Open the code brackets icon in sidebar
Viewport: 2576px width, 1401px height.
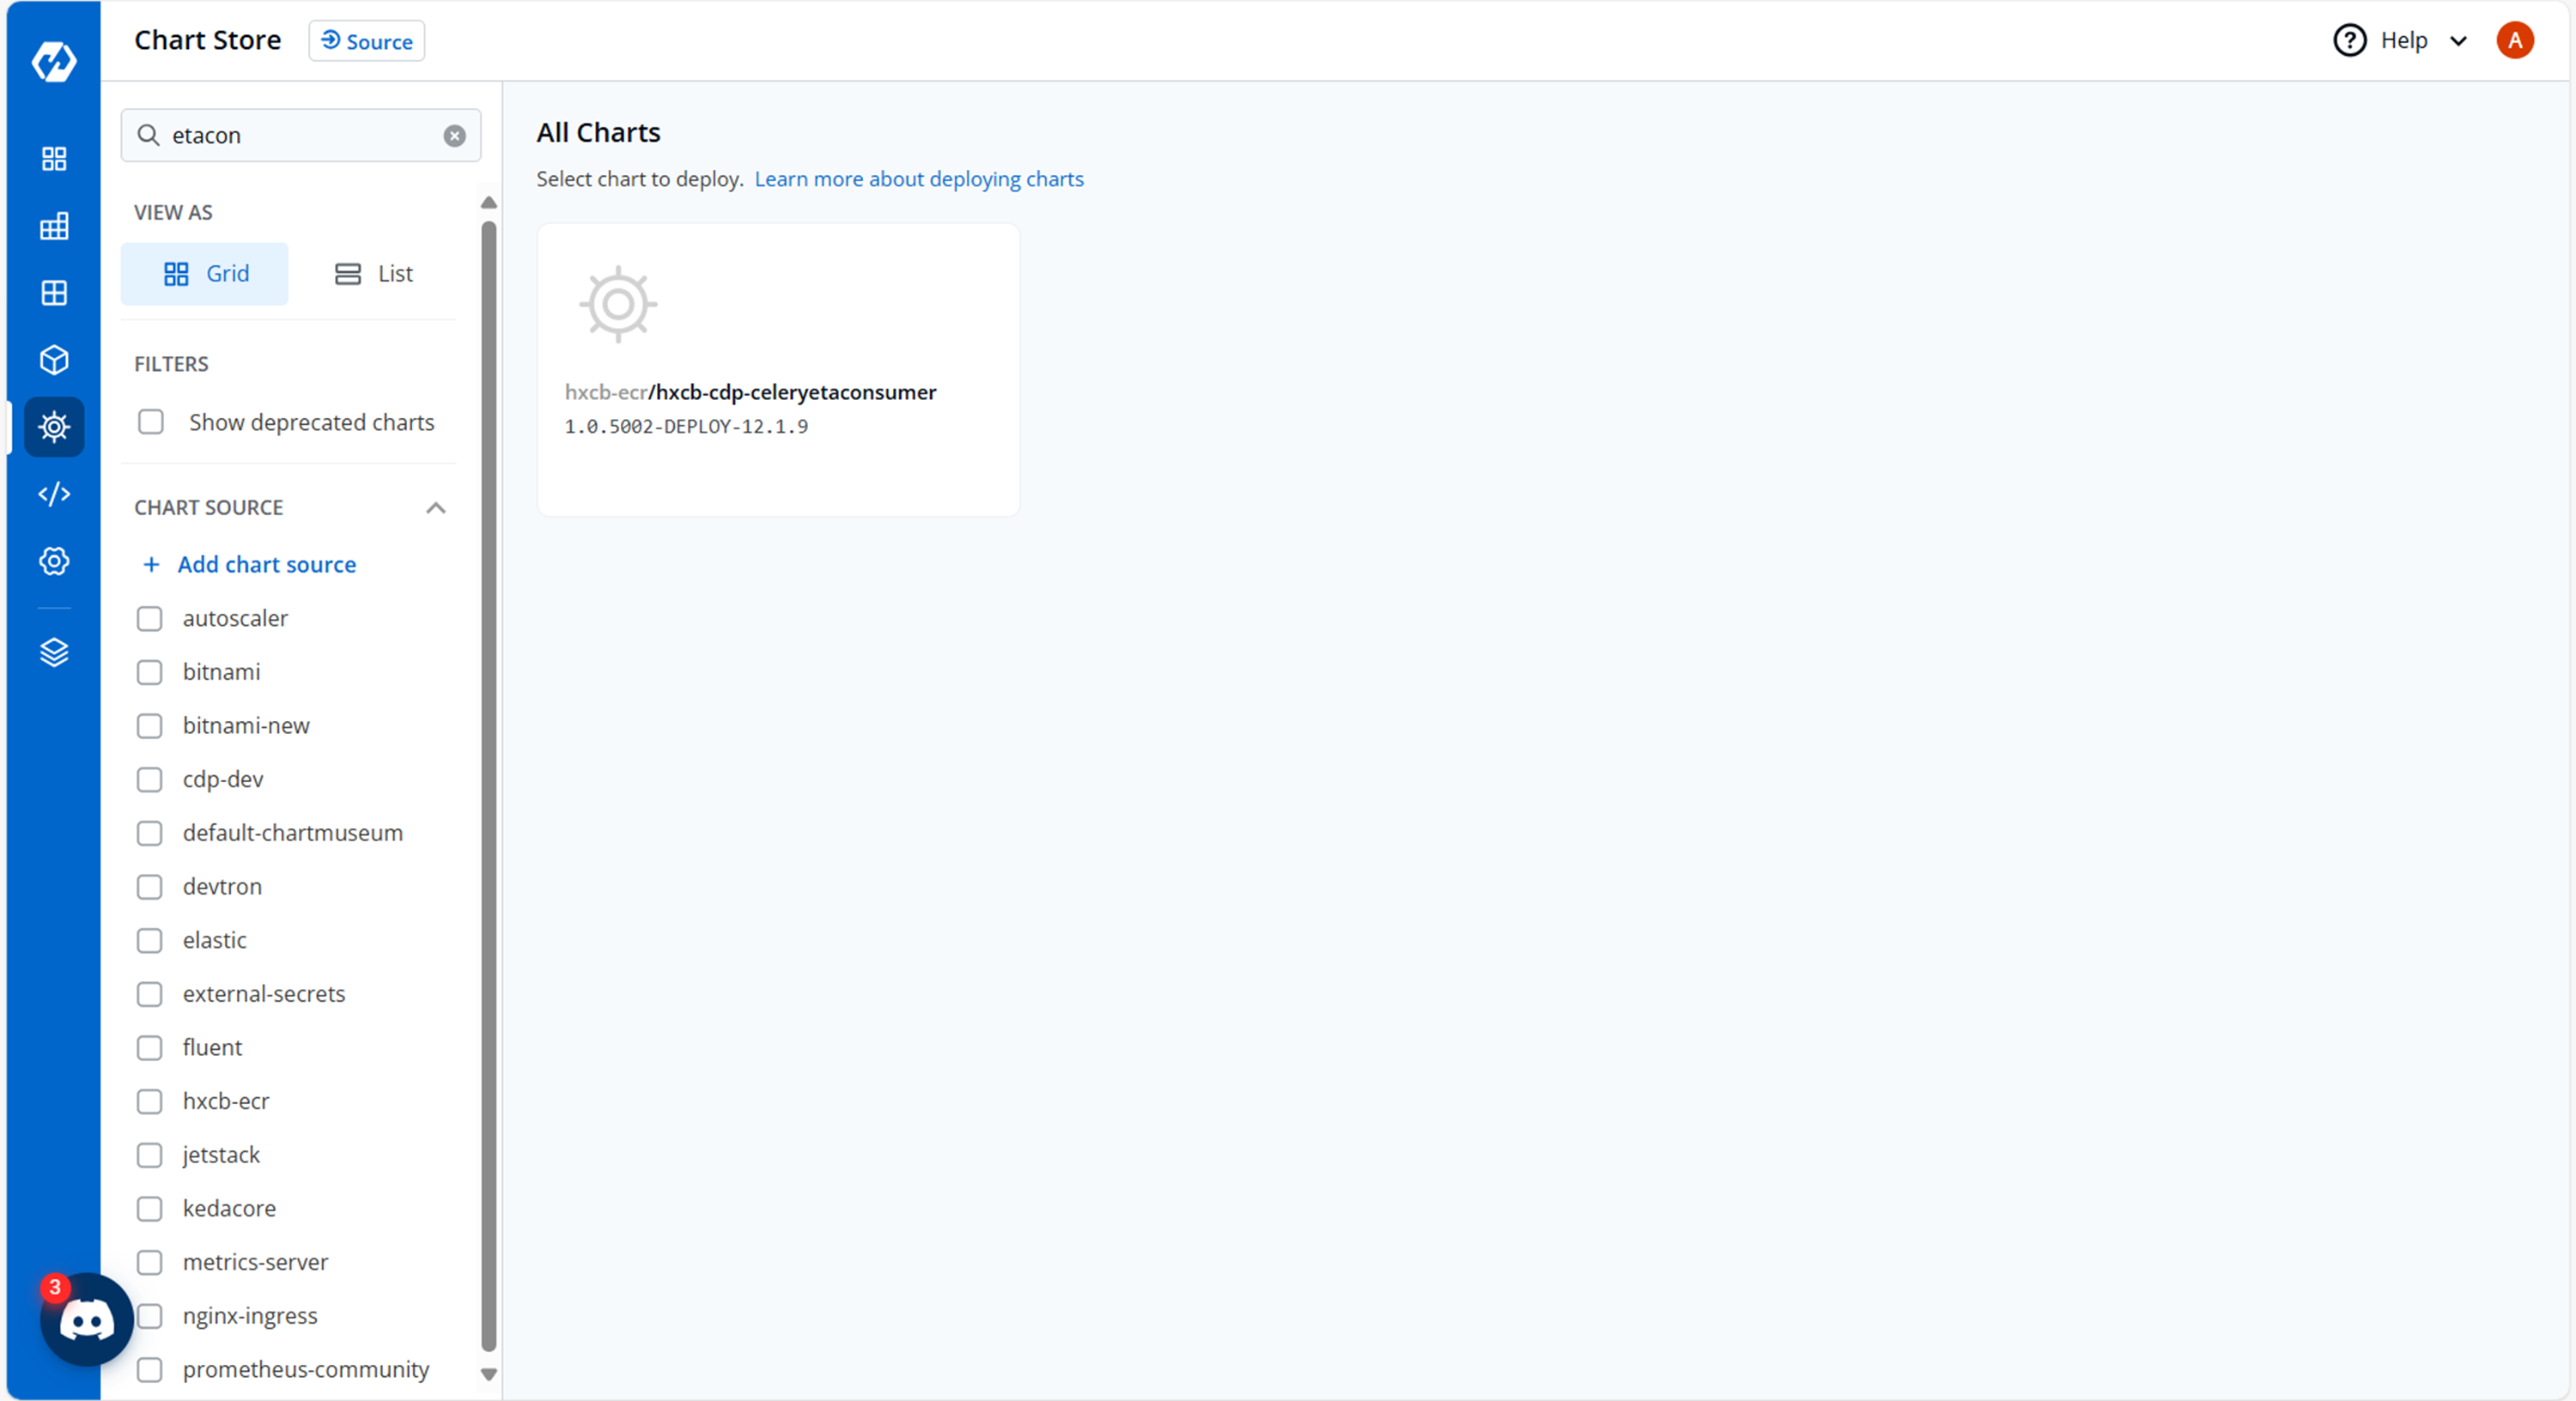click(54, 494)
